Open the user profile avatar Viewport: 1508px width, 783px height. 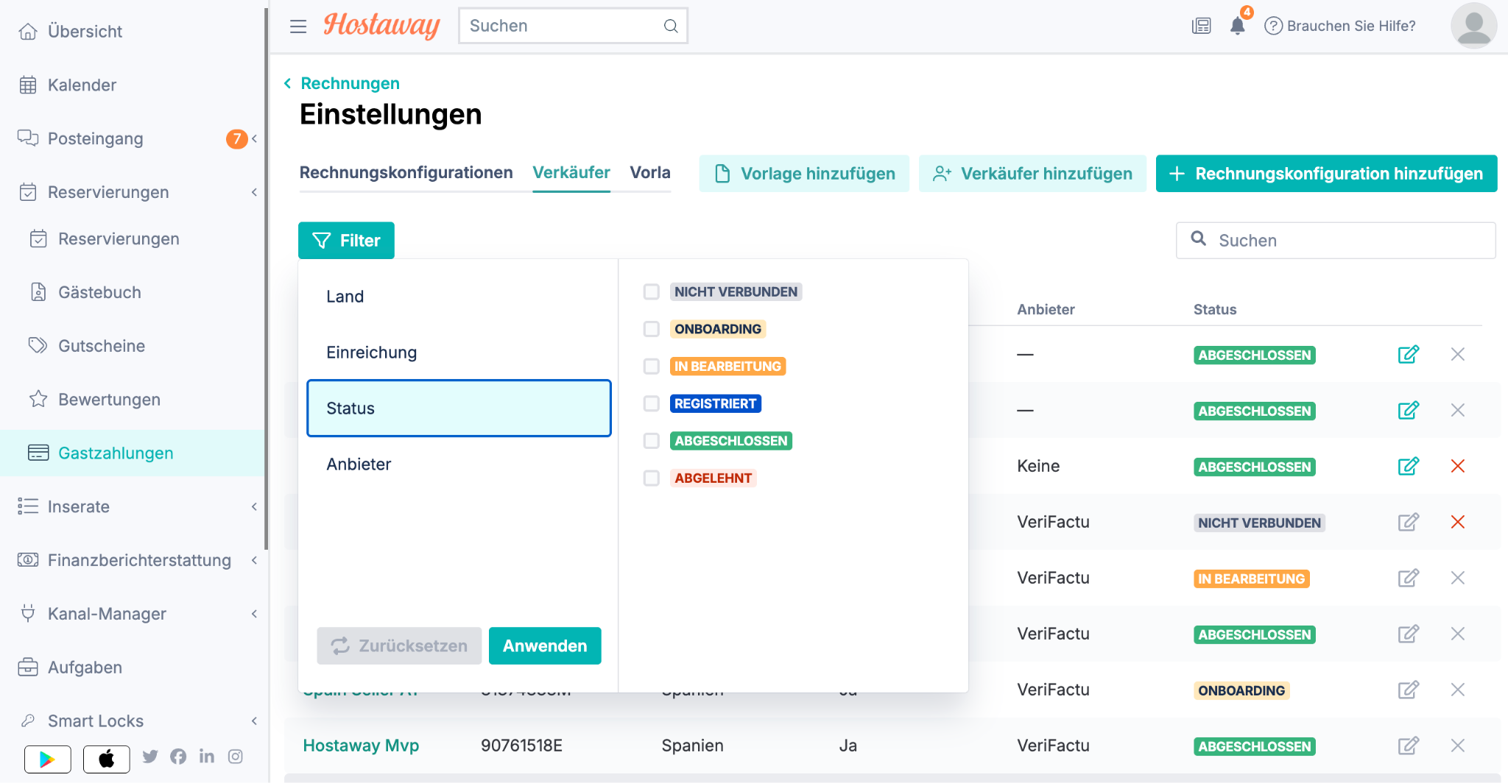(x=1473, y=26)
